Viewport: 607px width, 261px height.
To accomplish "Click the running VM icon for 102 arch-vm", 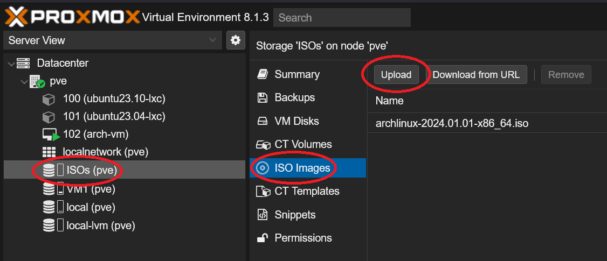I will point(51,135).
